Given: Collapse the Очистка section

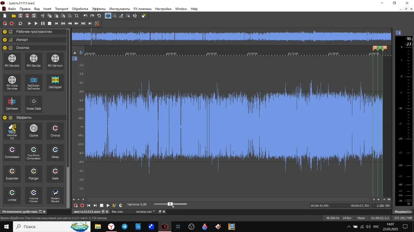Looking at the screenshot, I should pyautogui.click(x=5, y=48).
